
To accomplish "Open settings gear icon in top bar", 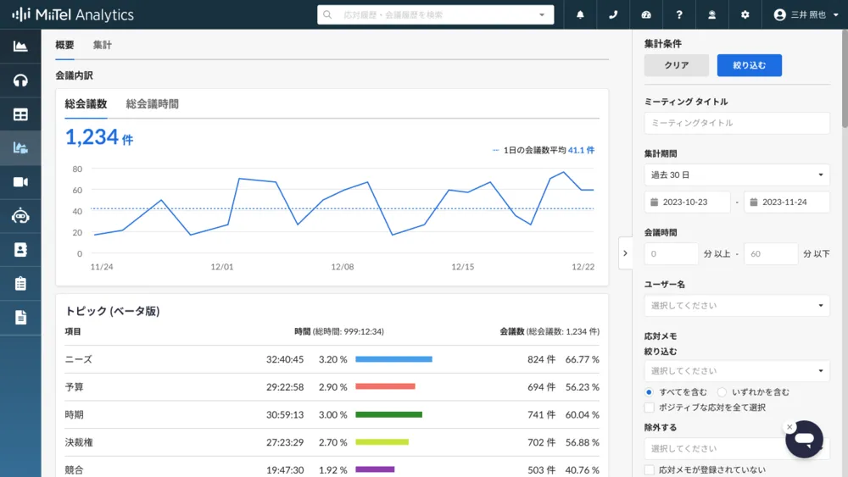I will pos(745,14).
